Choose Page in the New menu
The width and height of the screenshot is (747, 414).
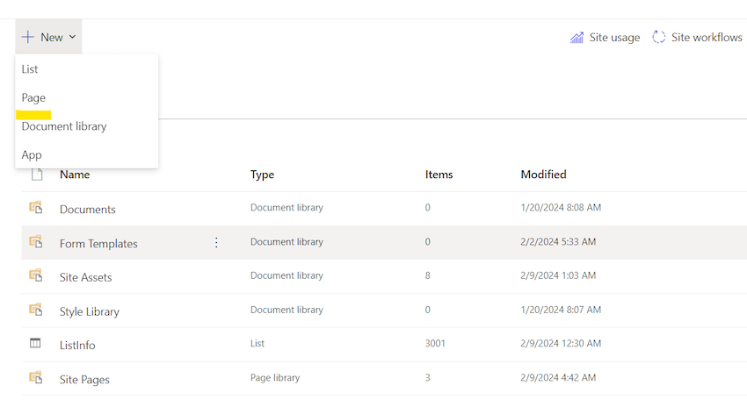point(33,97)
